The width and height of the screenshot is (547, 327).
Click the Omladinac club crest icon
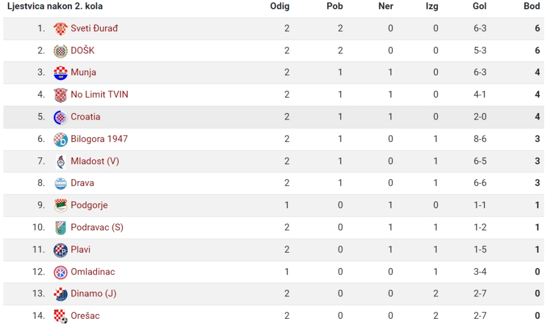(60, 272)
